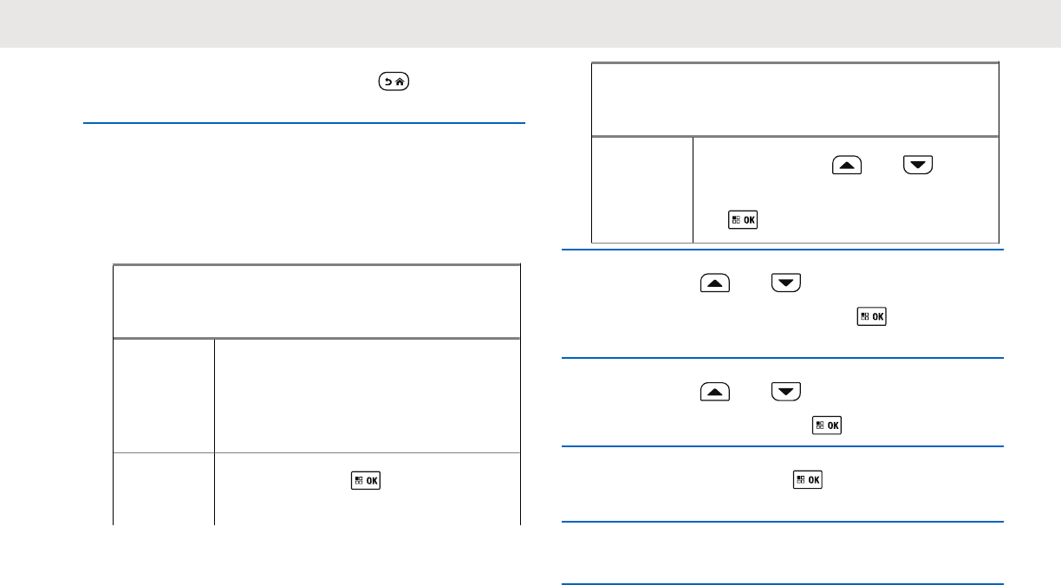The height and width of the screenshot is (585, 1061).
Task: Click the down arrow icon inside right table
Action: click(918, 166)
